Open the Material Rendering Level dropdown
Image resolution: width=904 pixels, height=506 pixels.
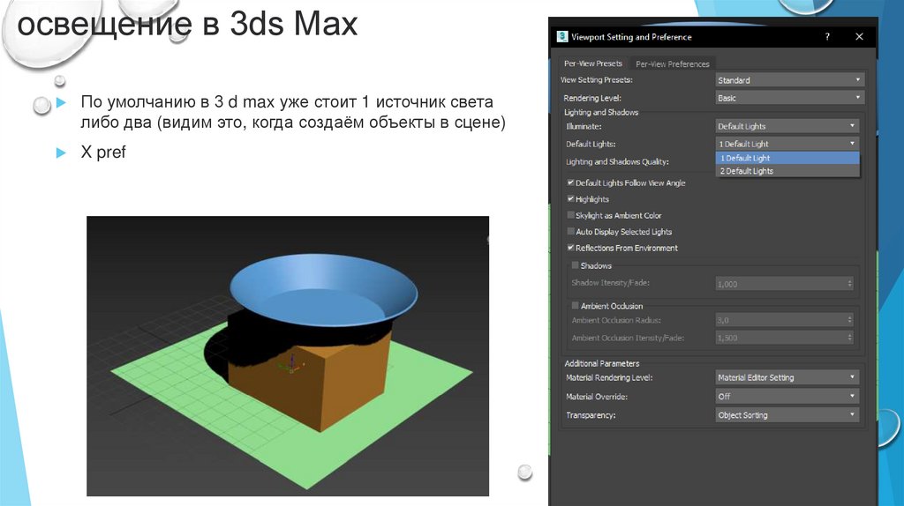(x=787, y=377)
